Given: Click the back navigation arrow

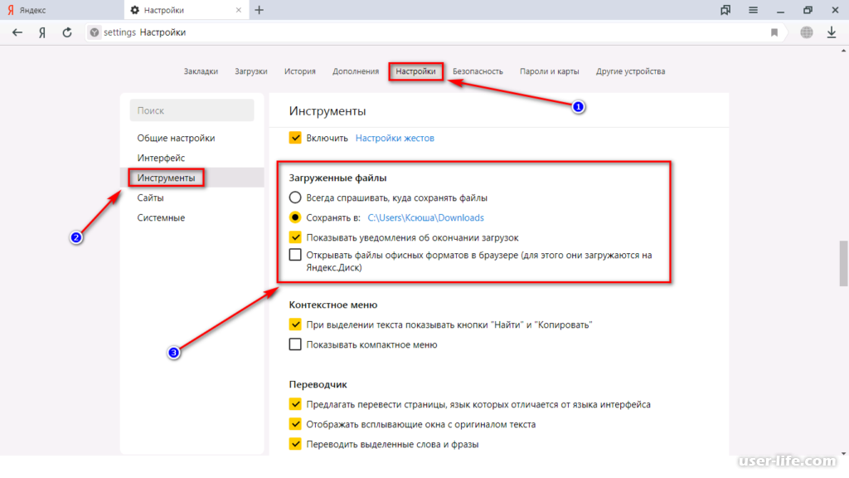Looking at the screenshot, I should pyautogui.click(x=17, y=32).
